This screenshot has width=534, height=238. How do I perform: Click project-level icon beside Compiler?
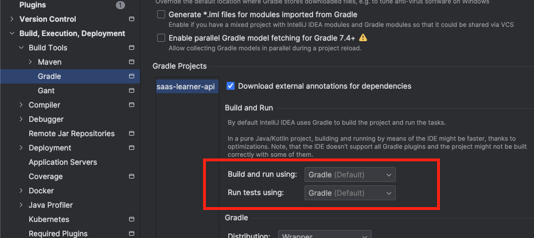click(131, 105)
